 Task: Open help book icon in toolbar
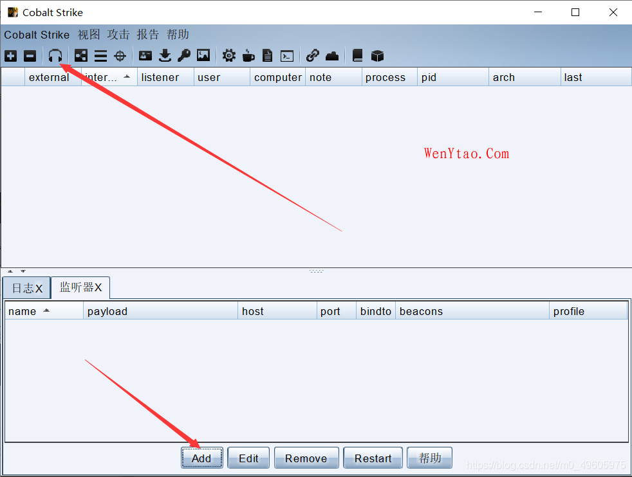[x=358, y=55]
